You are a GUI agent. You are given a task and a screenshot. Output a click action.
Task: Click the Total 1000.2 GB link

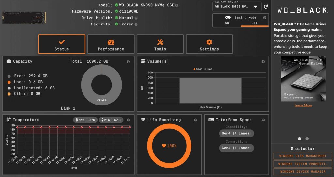click(97, 61)
